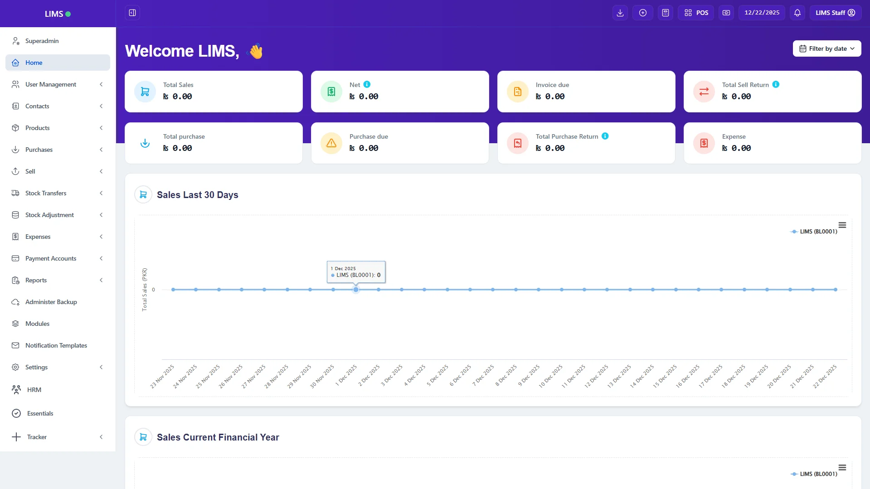Click the Invoice due document icon

coord(518,92)
